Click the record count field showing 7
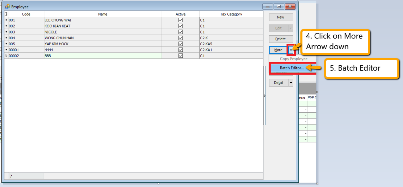Screen dimensions: 403x187 click(x=26, y=176)
